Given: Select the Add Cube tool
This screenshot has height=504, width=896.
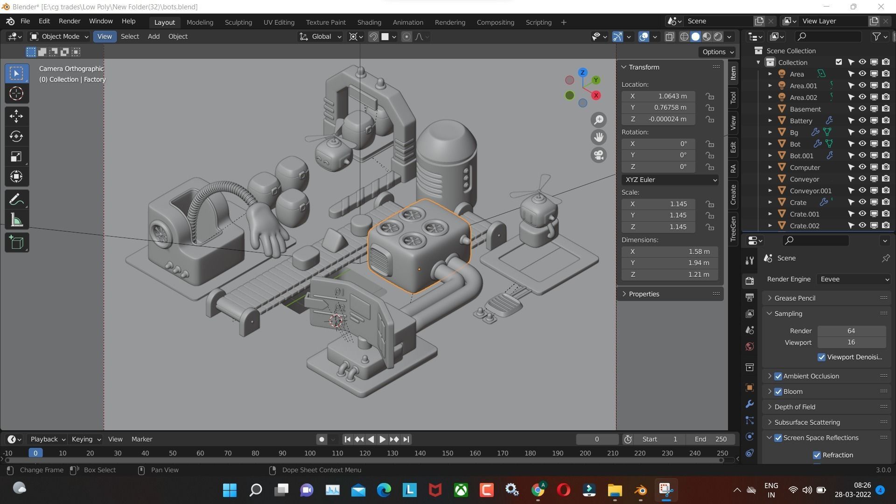Looking at the screenshot, I should pyautogui.click(x=16, y=243).
